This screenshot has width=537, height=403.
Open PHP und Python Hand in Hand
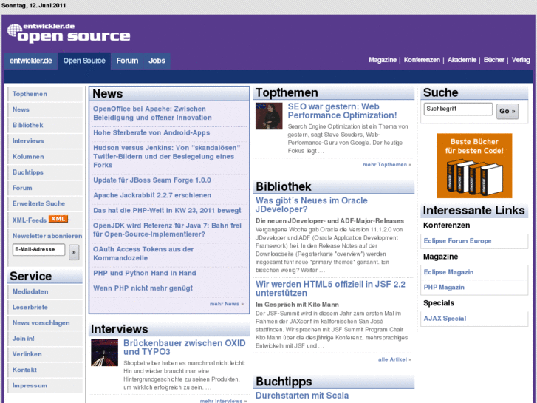click(x=145, y=273)
